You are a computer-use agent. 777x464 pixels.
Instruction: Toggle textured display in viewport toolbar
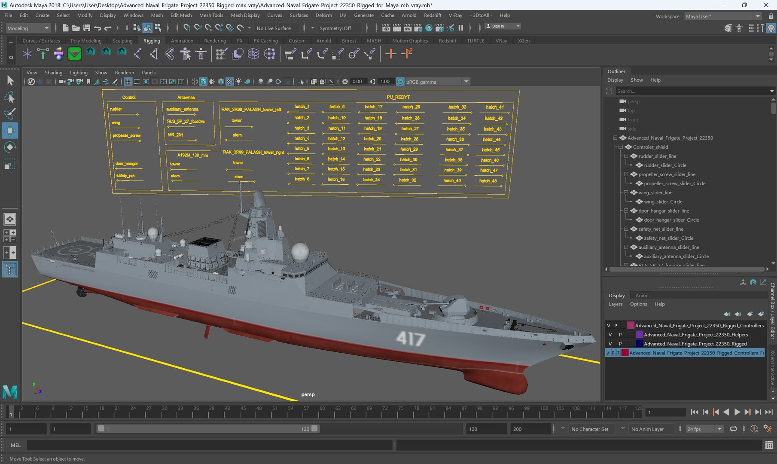click(x=230, y=82)
